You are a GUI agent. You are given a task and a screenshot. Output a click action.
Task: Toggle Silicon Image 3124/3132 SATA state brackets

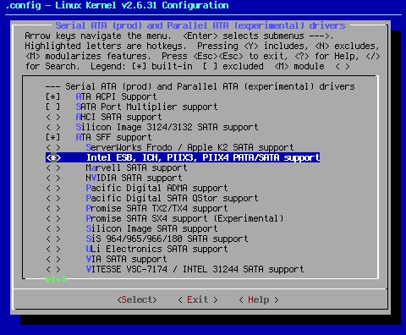[x=53, y=127]
